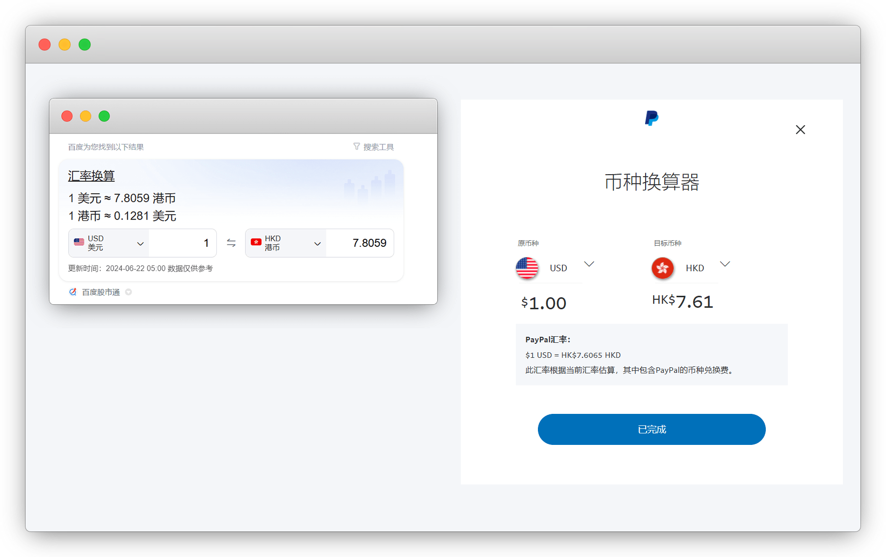Open the 汇率换算 heading link
The image size is (886, 557).
coord(91,176)
